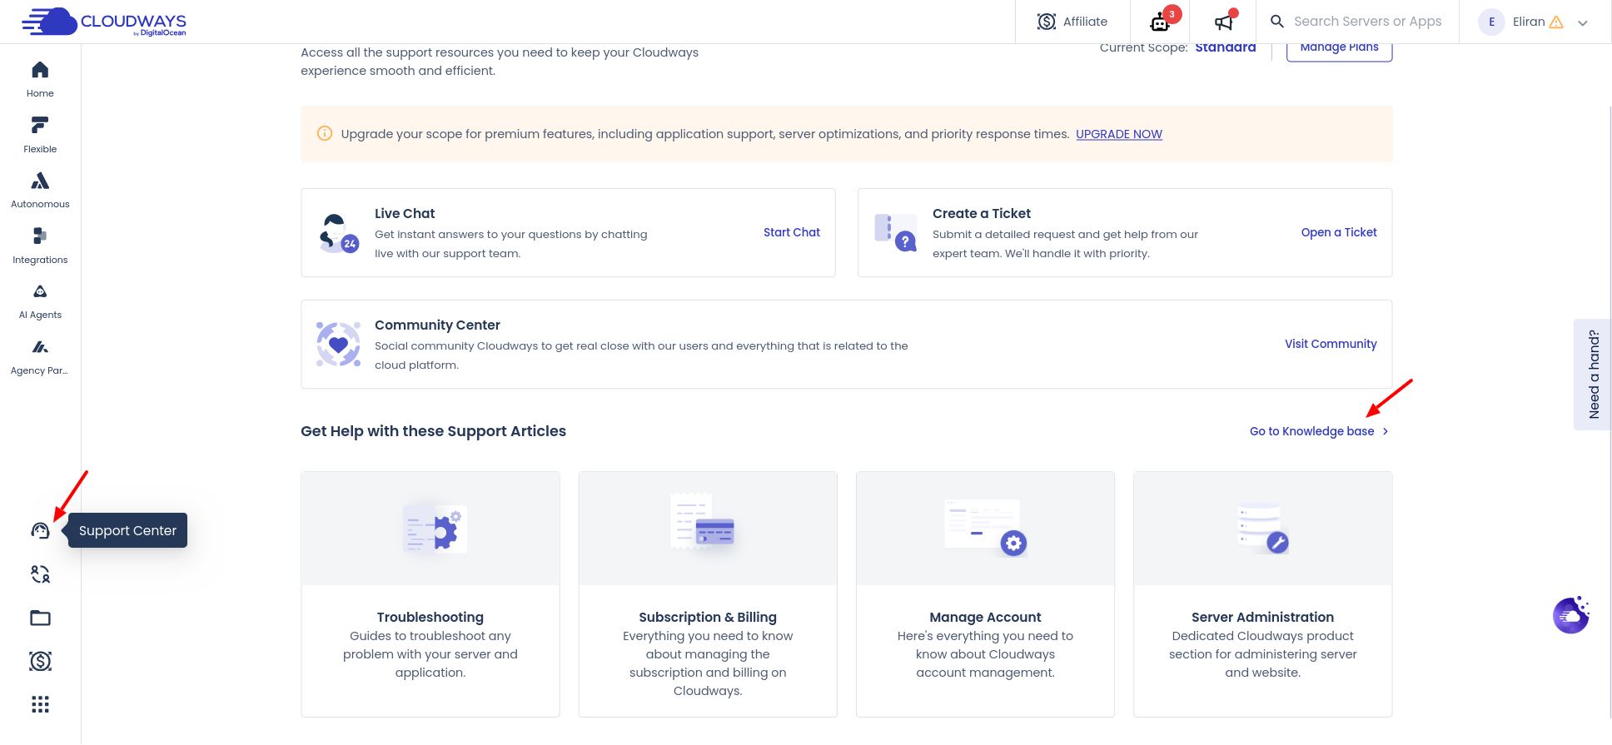Click the Go to Knowledge base link
This screenshot has height=745, width=1612.
1311,431
